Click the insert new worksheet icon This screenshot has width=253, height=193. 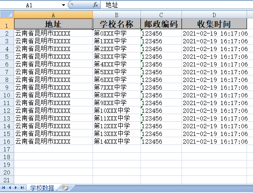65,188
